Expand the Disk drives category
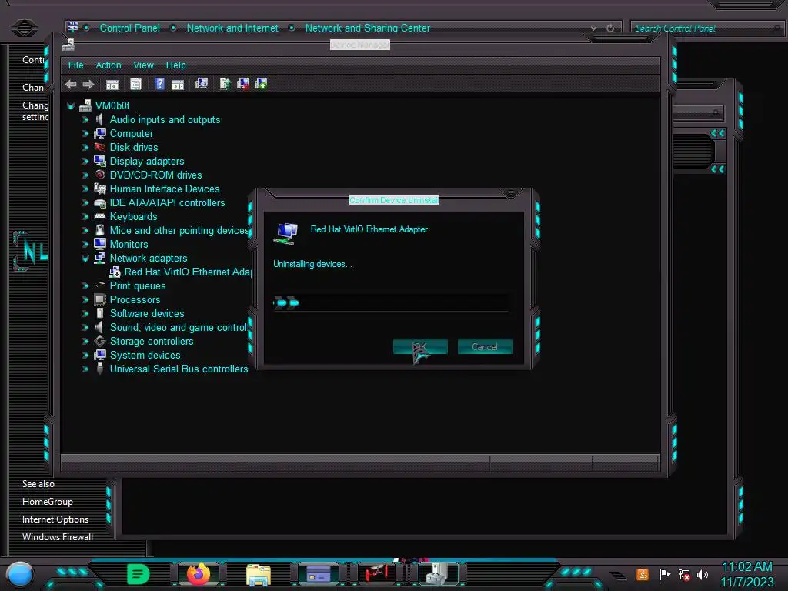 85,147
